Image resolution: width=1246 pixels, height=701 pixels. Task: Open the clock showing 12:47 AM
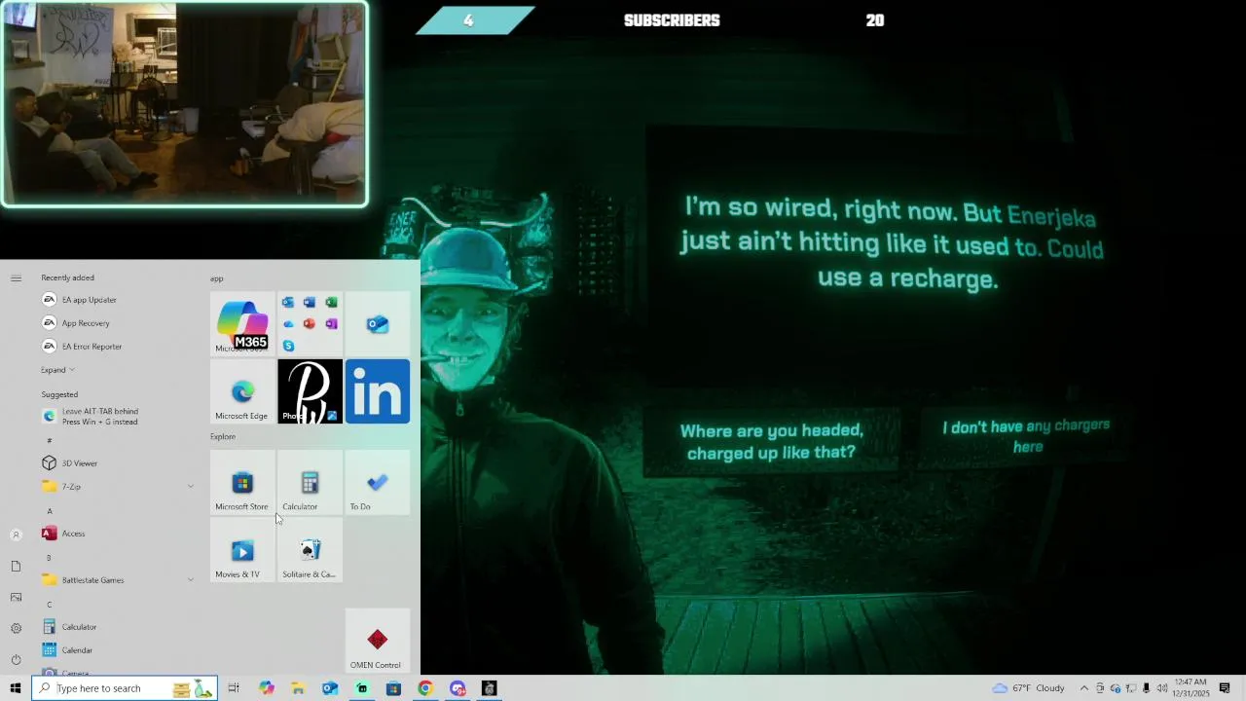1191,688
